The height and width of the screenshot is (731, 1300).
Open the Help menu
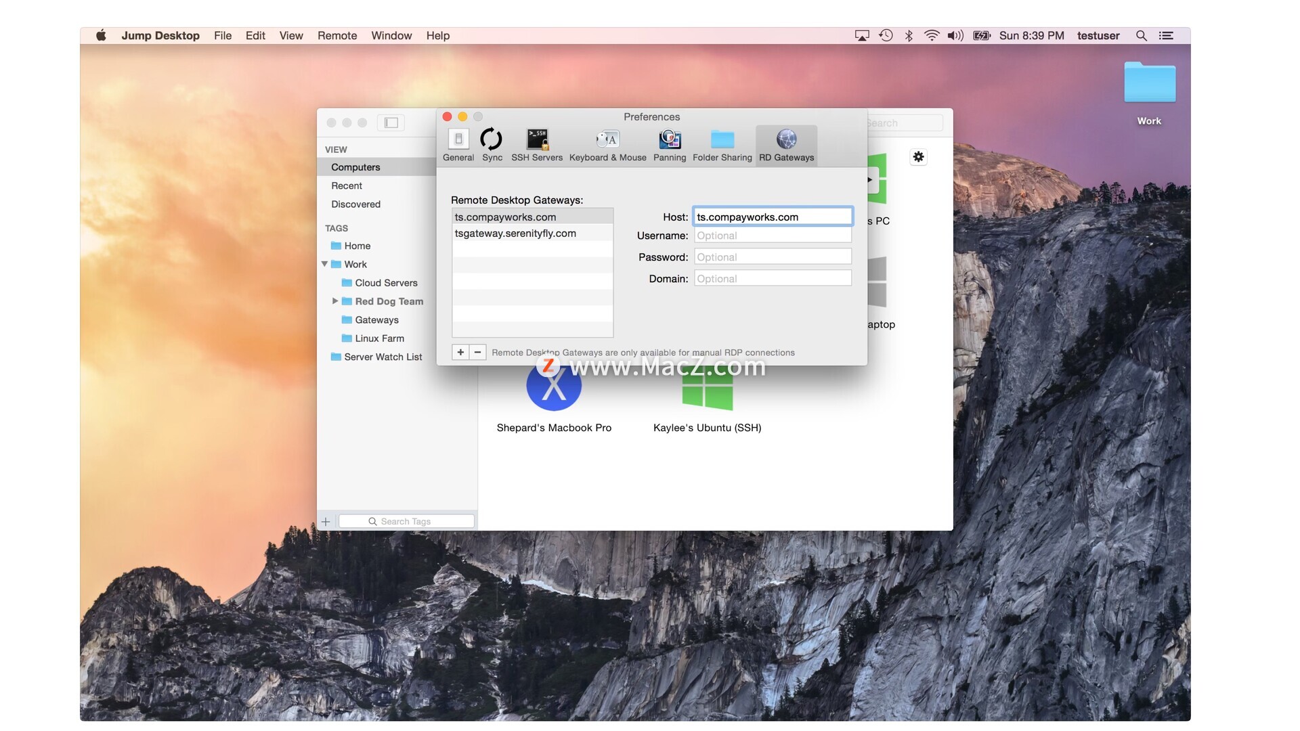coord(438,35)
